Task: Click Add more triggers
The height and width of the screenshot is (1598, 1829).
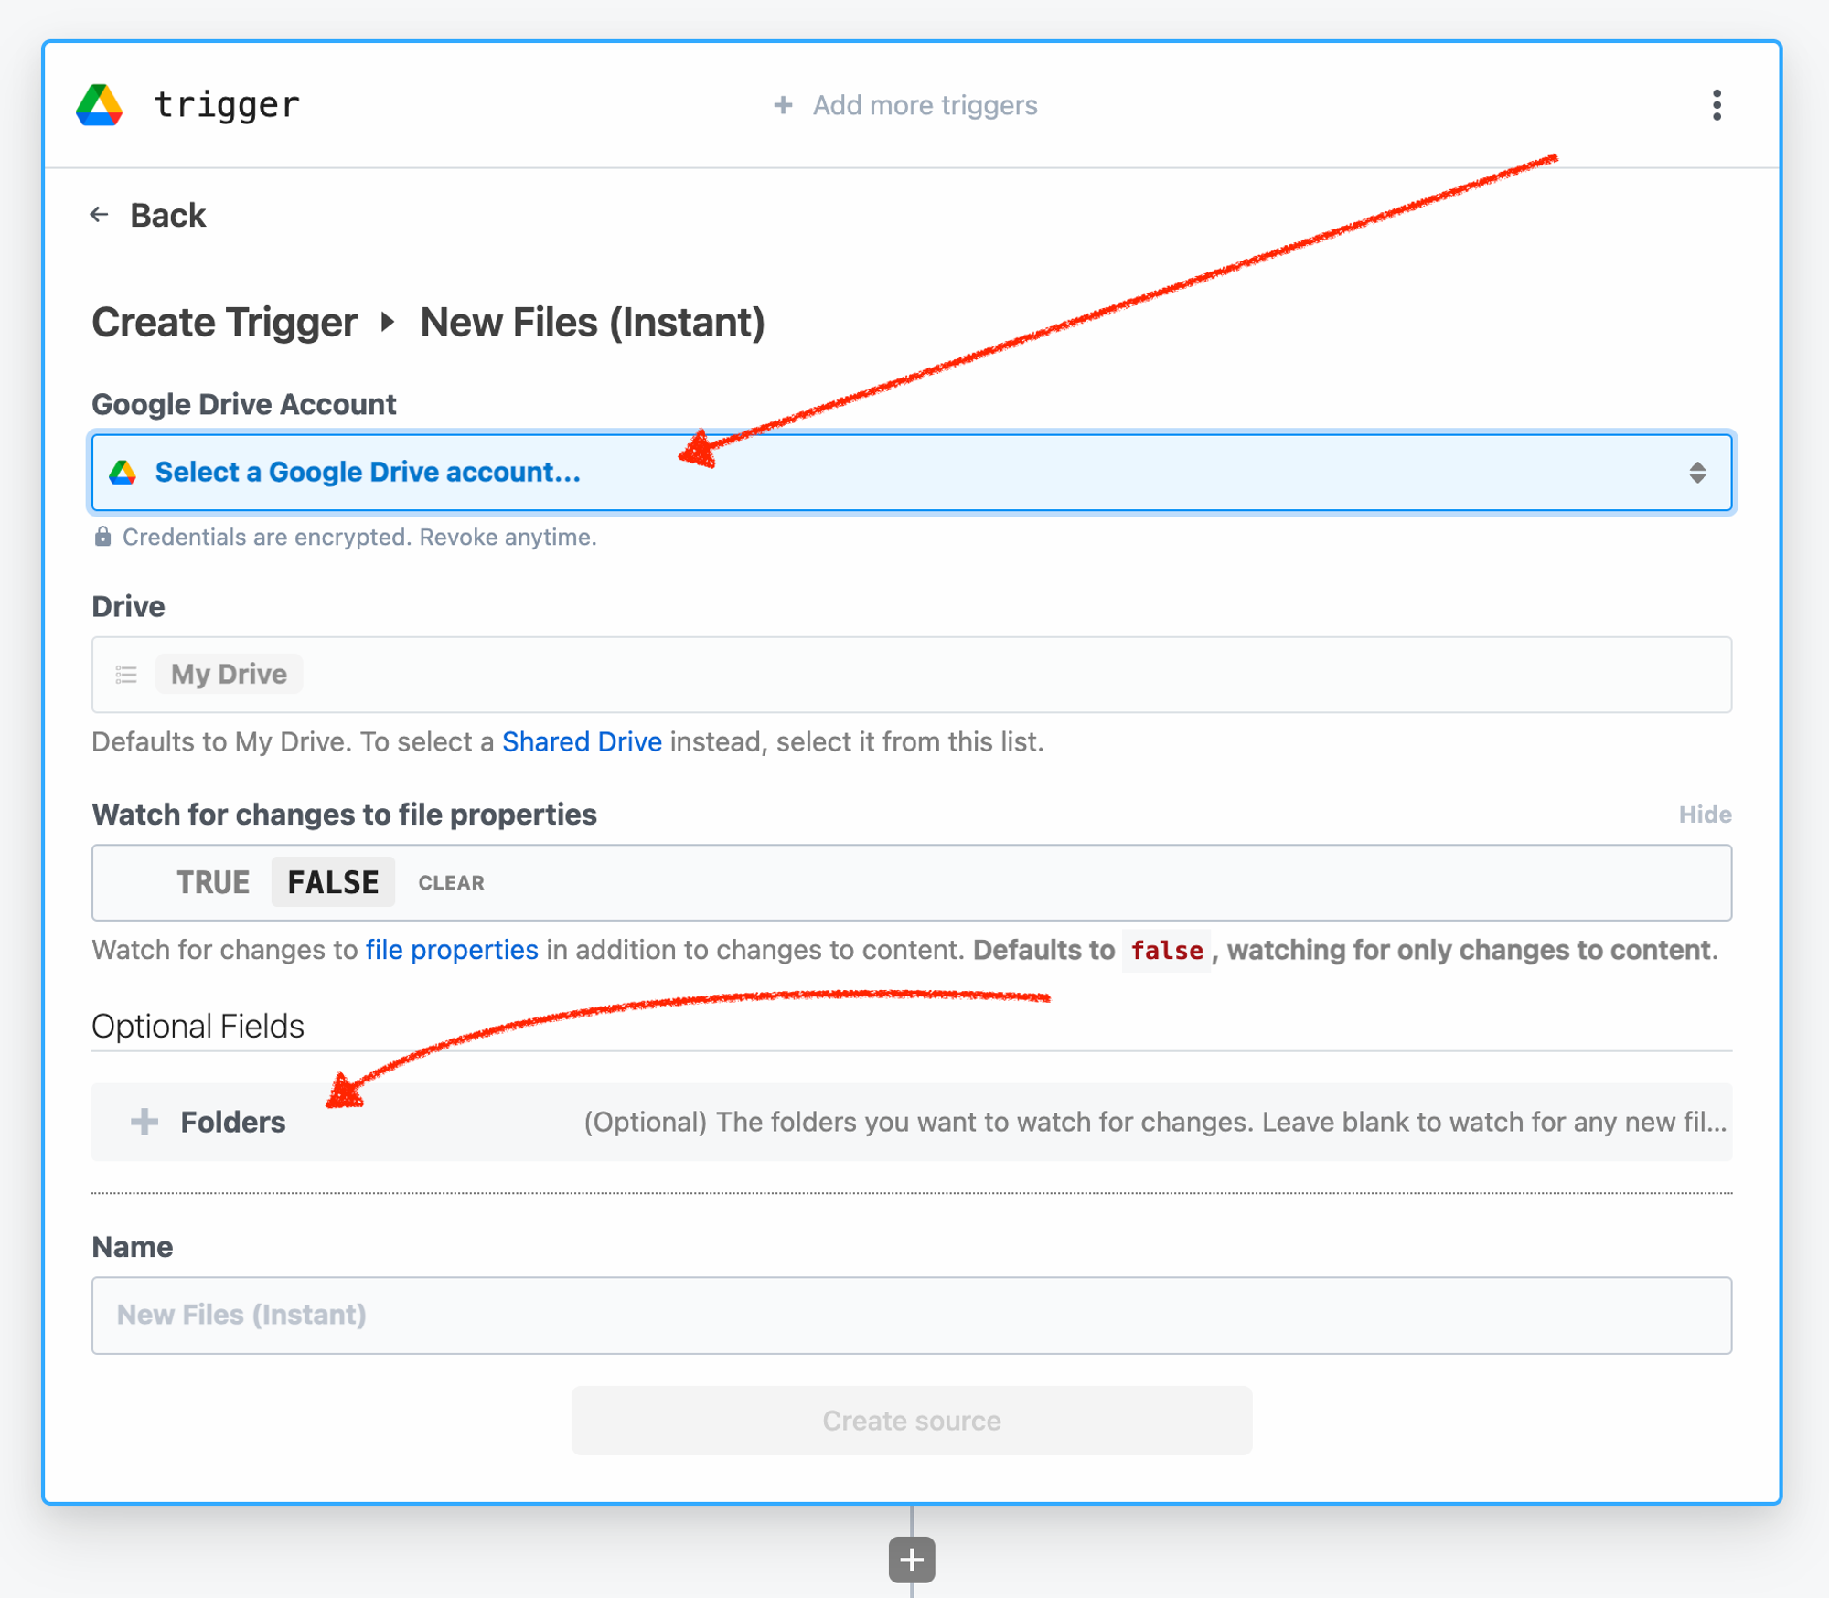Action: [x=925, y=105]
